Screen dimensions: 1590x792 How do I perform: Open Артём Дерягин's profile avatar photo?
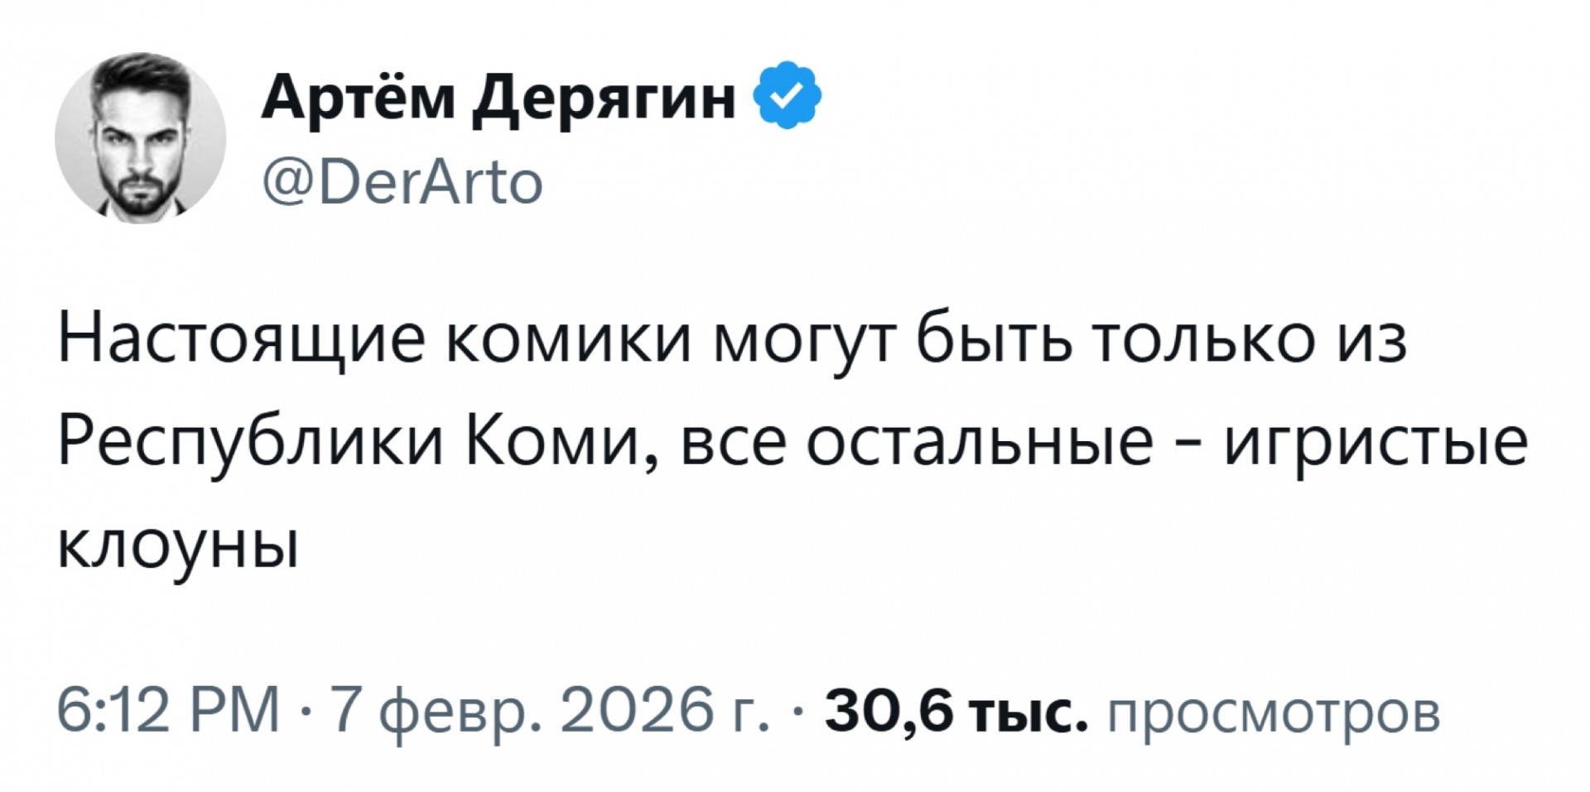(x=141, y=138)
